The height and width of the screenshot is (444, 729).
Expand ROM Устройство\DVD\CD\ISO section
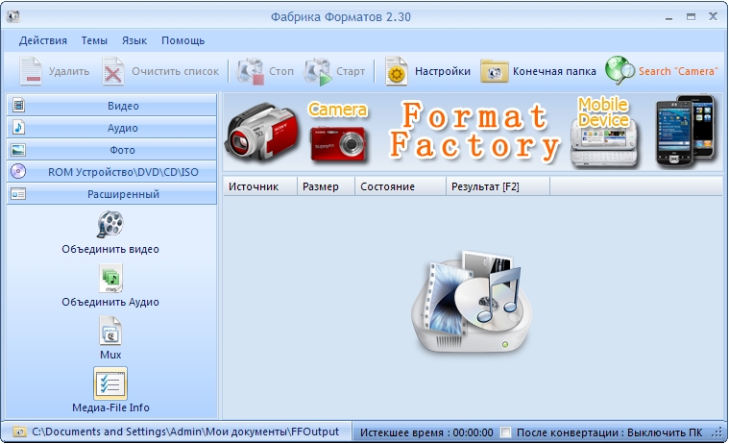(x=110, y=172)
